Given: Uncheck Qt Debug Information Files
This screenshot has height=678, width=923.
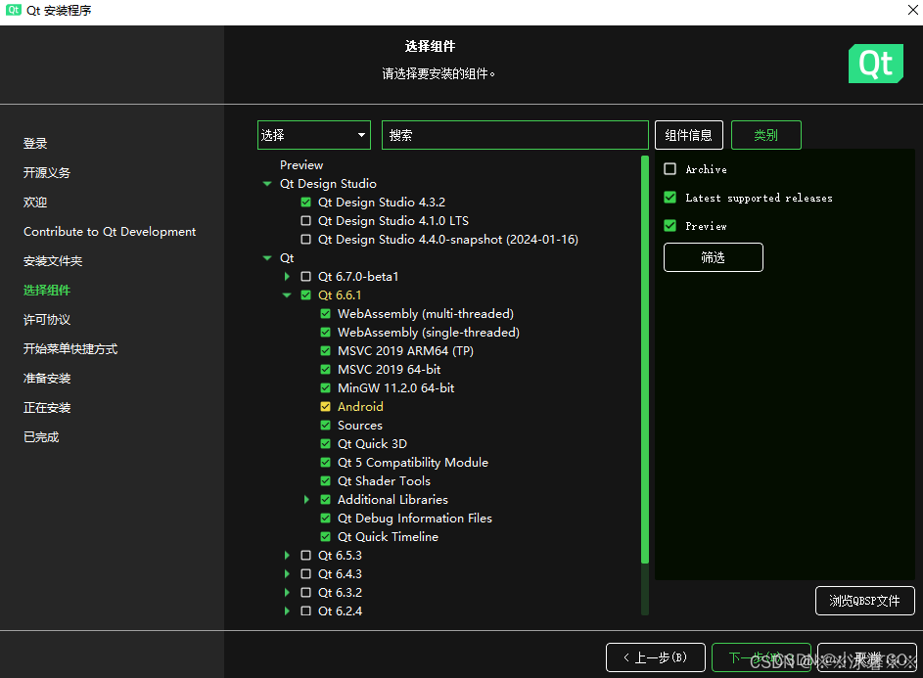Looking at the screenshot, I should [x=325, y=519].
